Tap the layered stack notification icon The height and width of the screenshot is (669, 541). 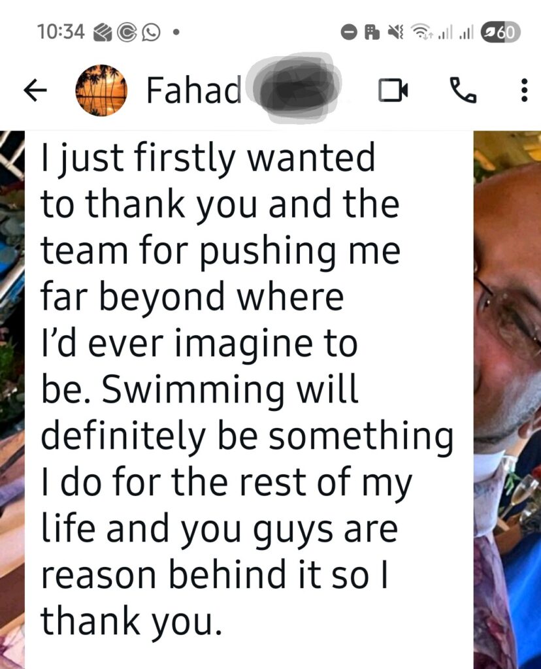(105, 32)
